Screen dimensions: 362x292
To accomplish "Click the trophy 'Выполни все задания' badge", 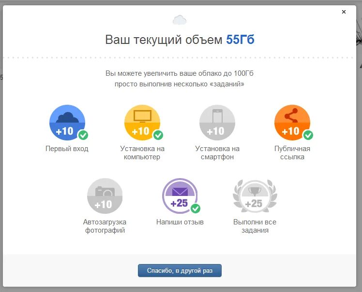I will [x=255, y=196].
